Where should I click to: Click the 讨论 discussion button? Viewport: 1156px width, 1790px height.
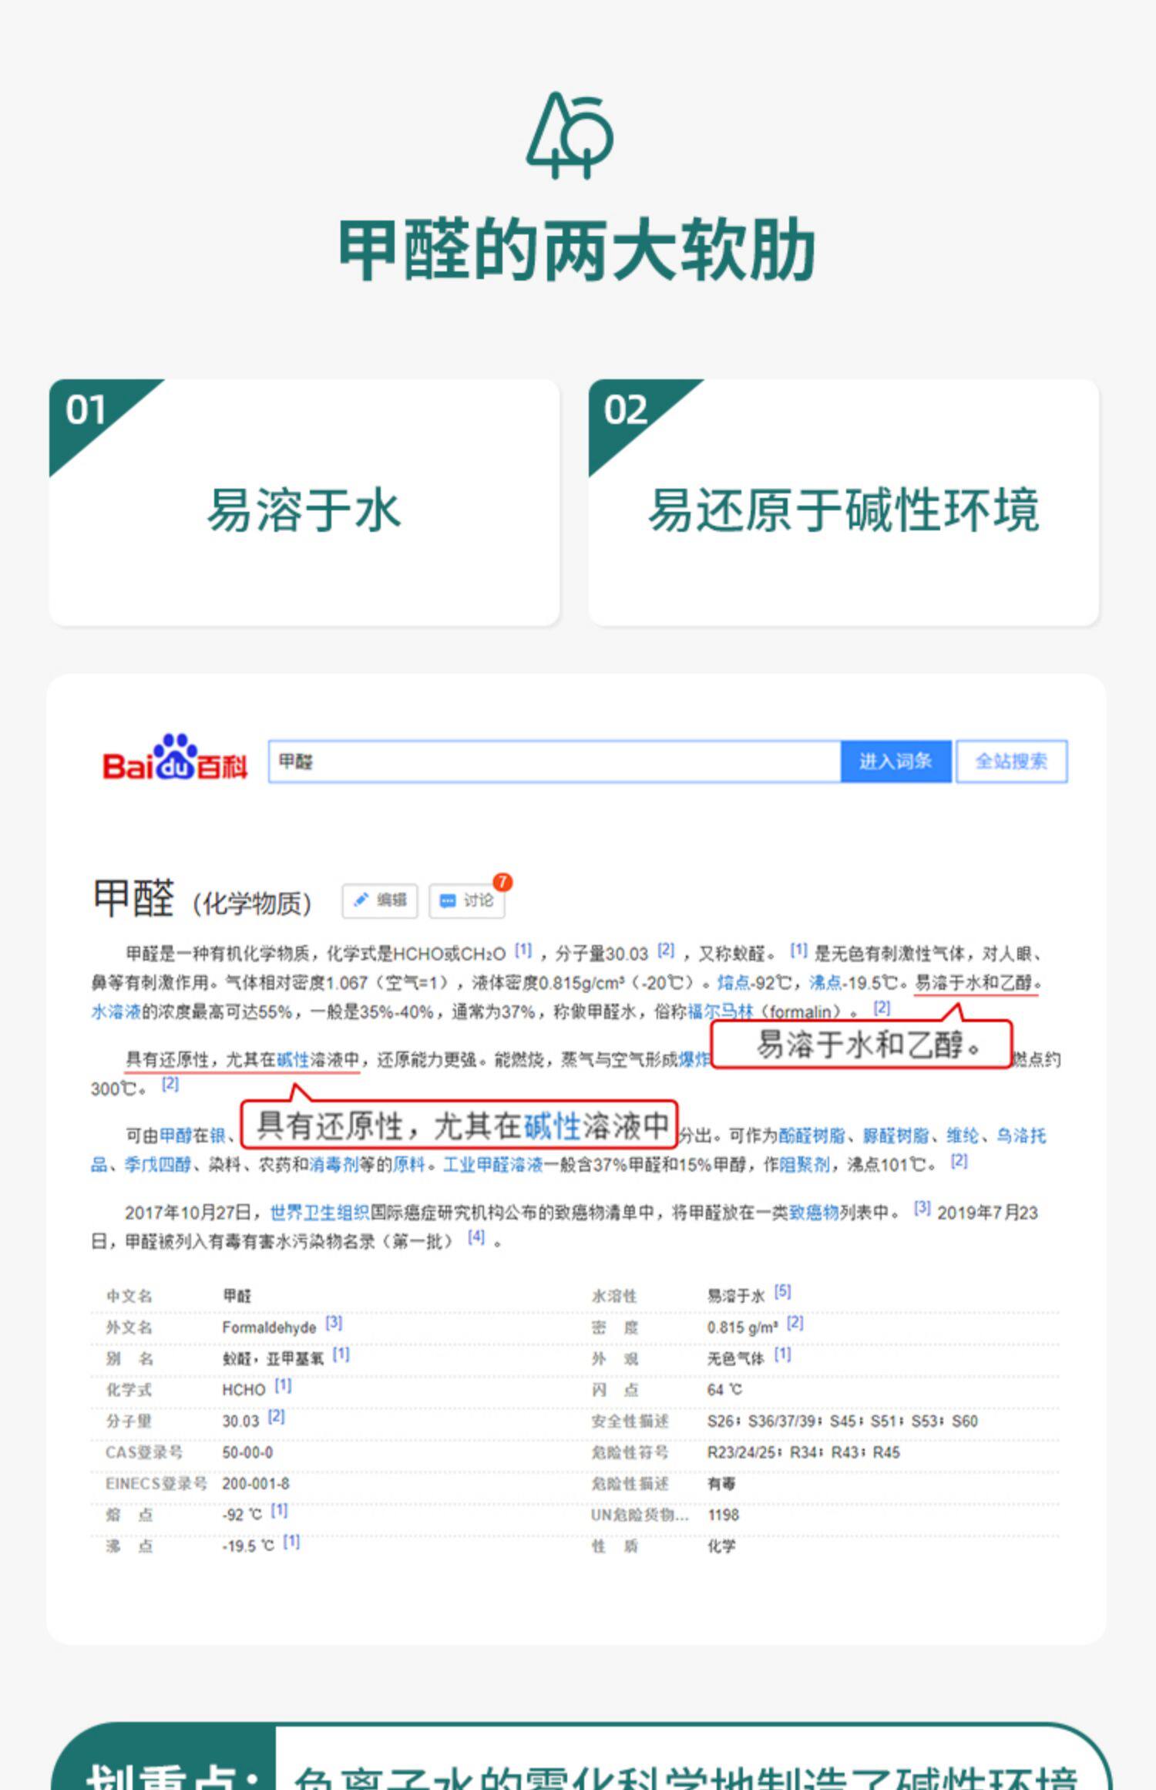click(x=466, y=900)
